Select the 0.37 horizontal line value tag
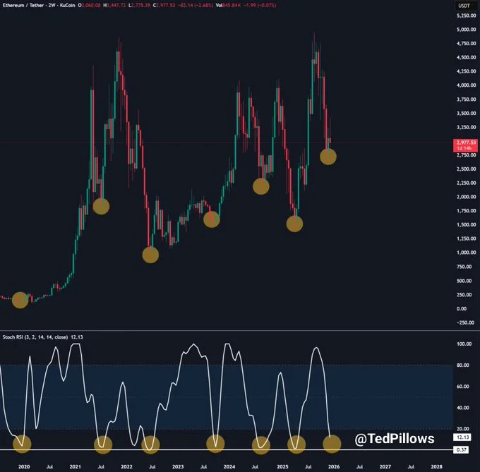 pos(461,449)
